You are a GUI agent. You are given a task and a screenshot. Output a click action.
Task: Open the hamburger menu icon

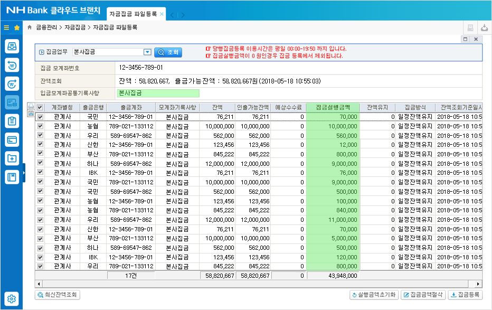(x=6, y=27)
